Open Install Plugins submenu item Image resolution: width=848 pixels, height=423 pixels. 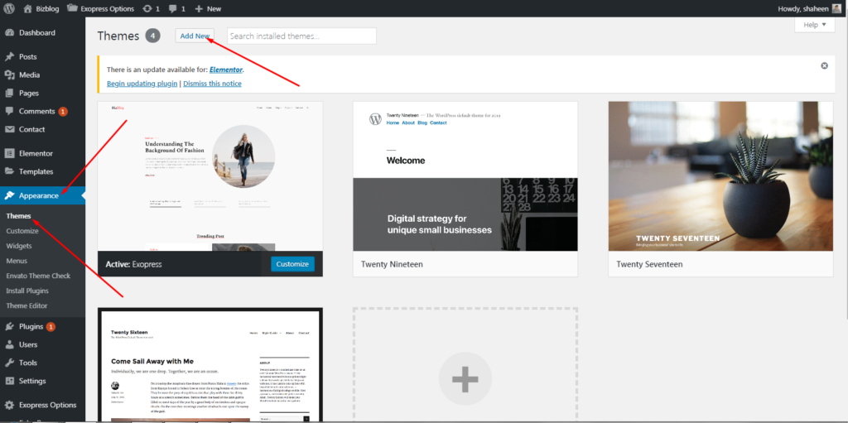(x=27, y=291)
